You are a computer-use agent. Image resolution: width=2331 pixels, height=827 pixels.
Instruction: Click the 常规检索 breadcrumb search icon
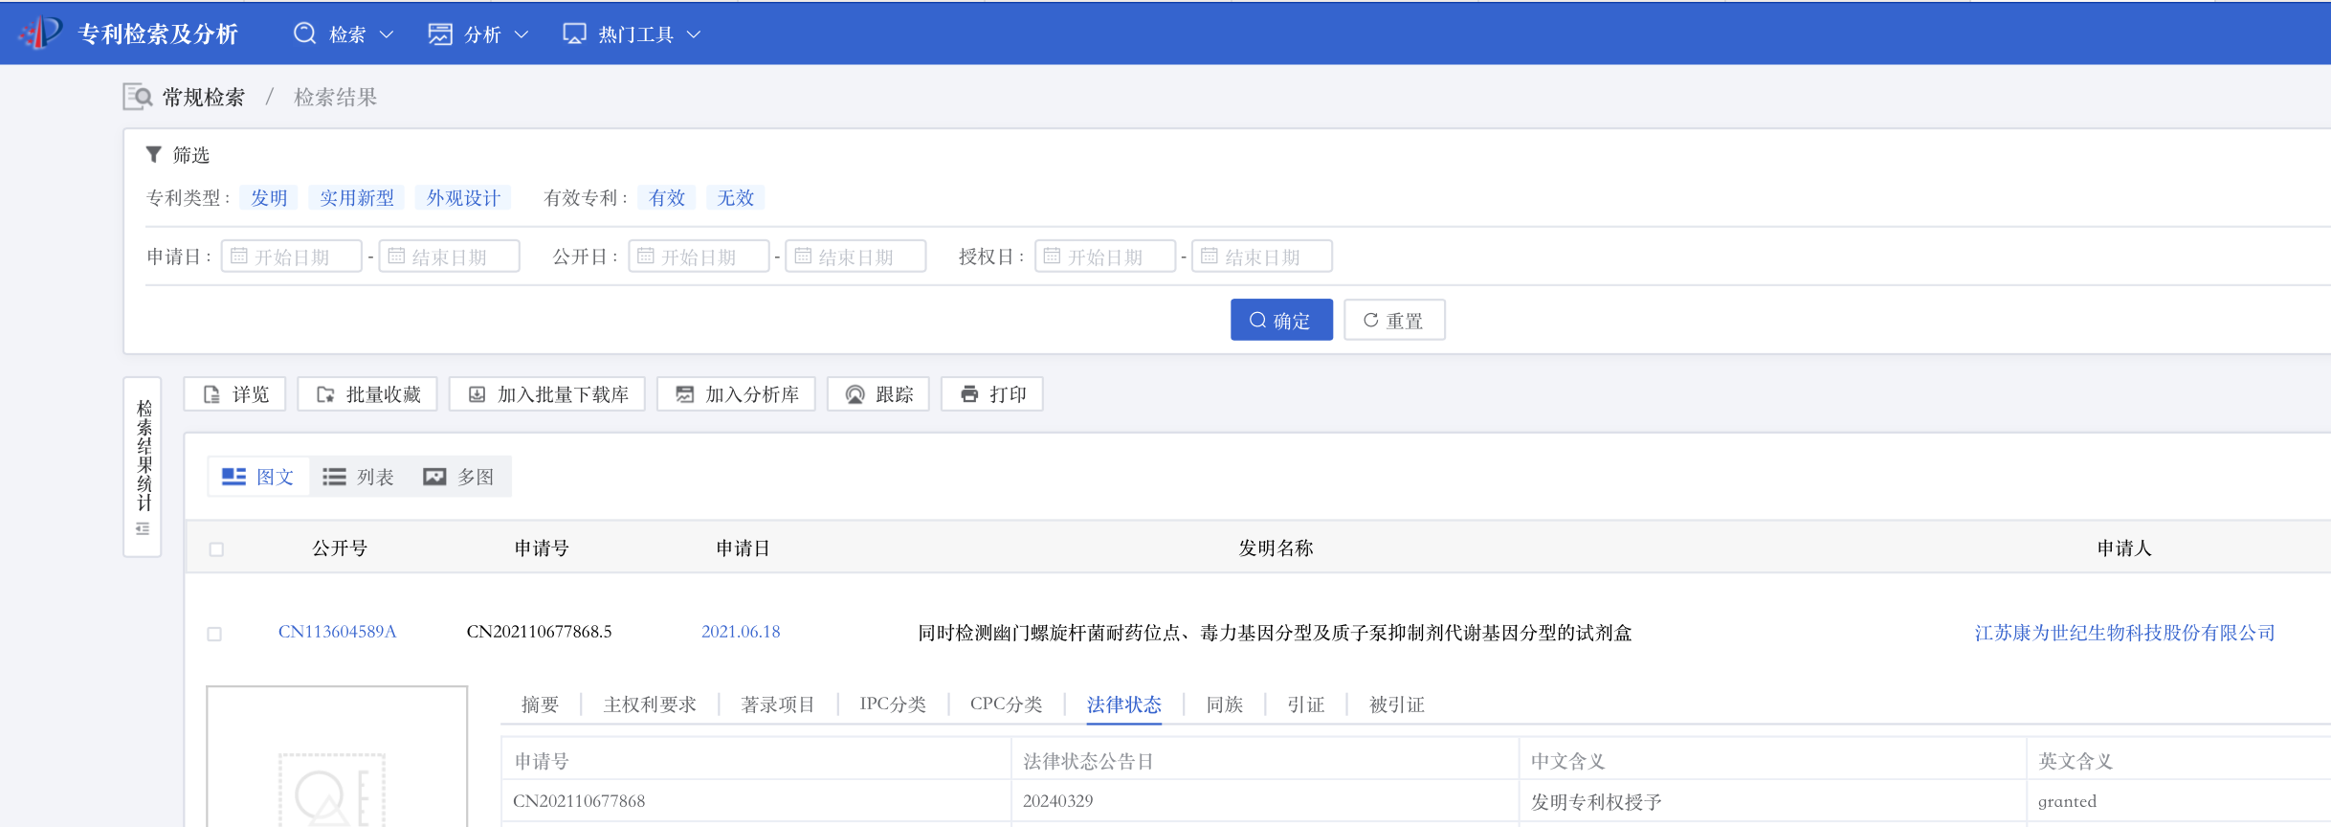(138, 97)
